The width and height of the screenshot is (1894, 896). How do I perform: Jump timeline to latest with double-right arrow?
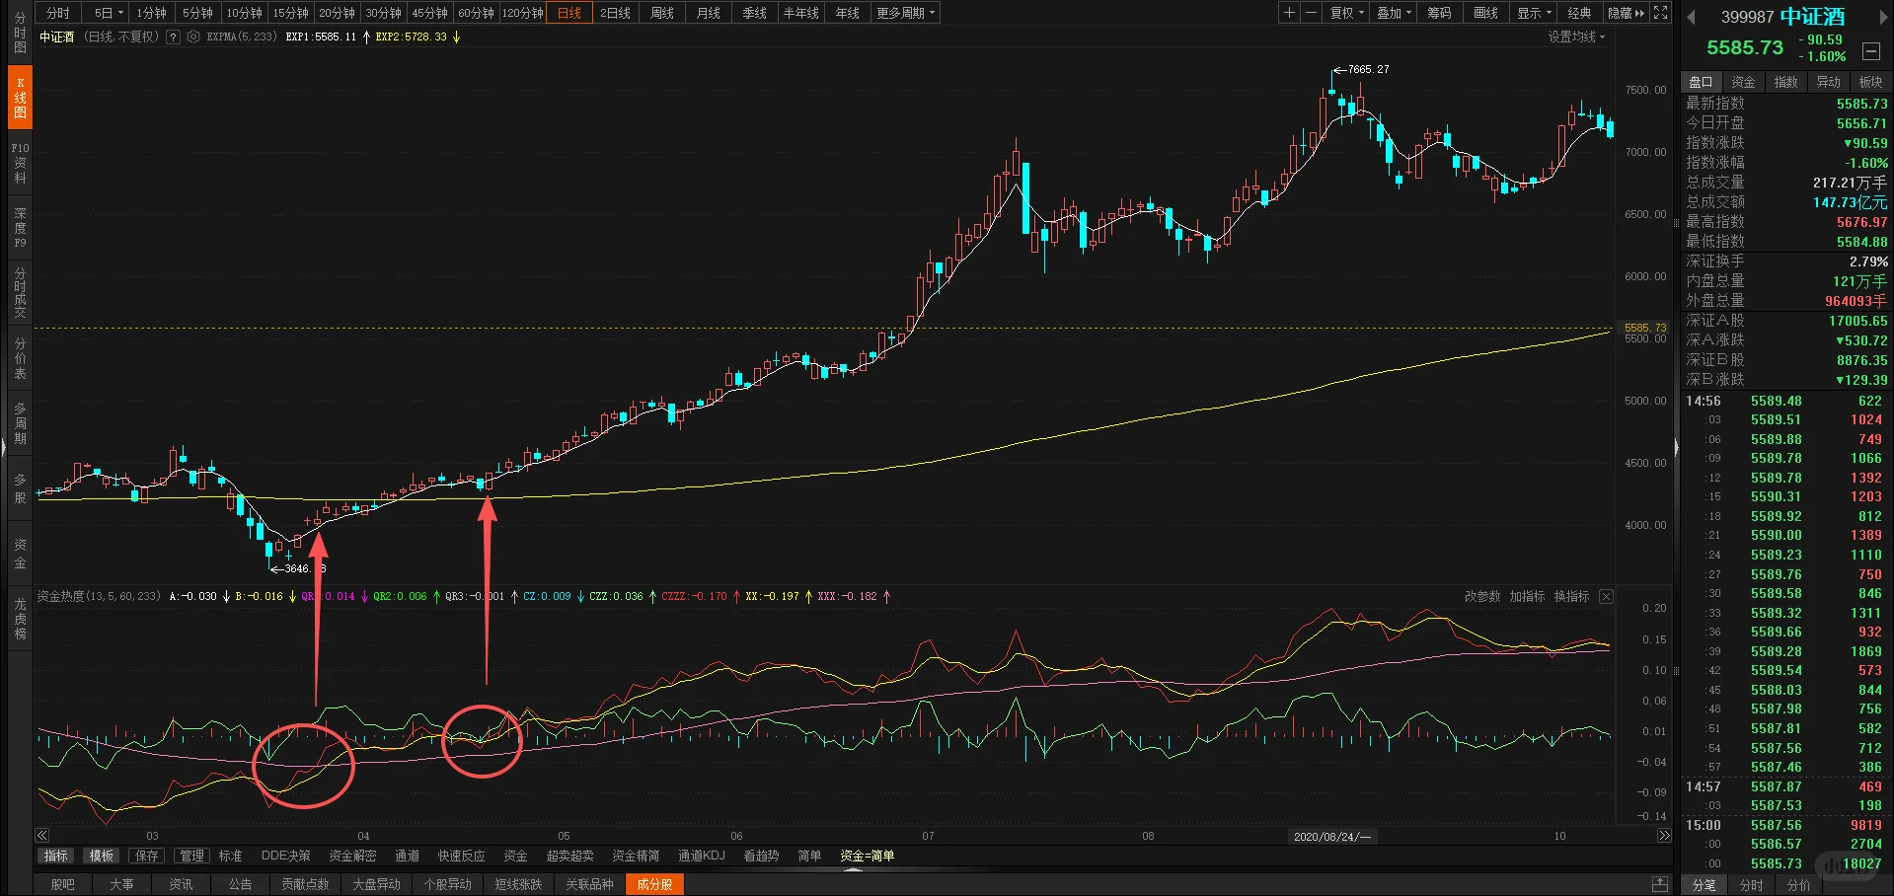[1664, 835]
